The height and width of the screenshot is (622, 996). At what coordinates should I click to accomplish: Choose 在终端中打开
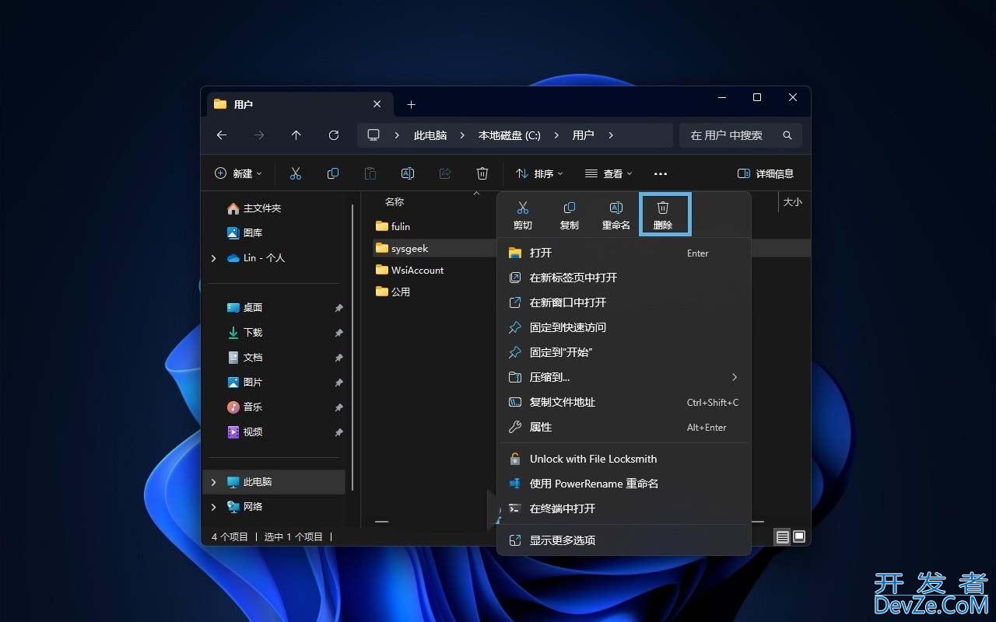pyautogui.click(x=623, y=508)
